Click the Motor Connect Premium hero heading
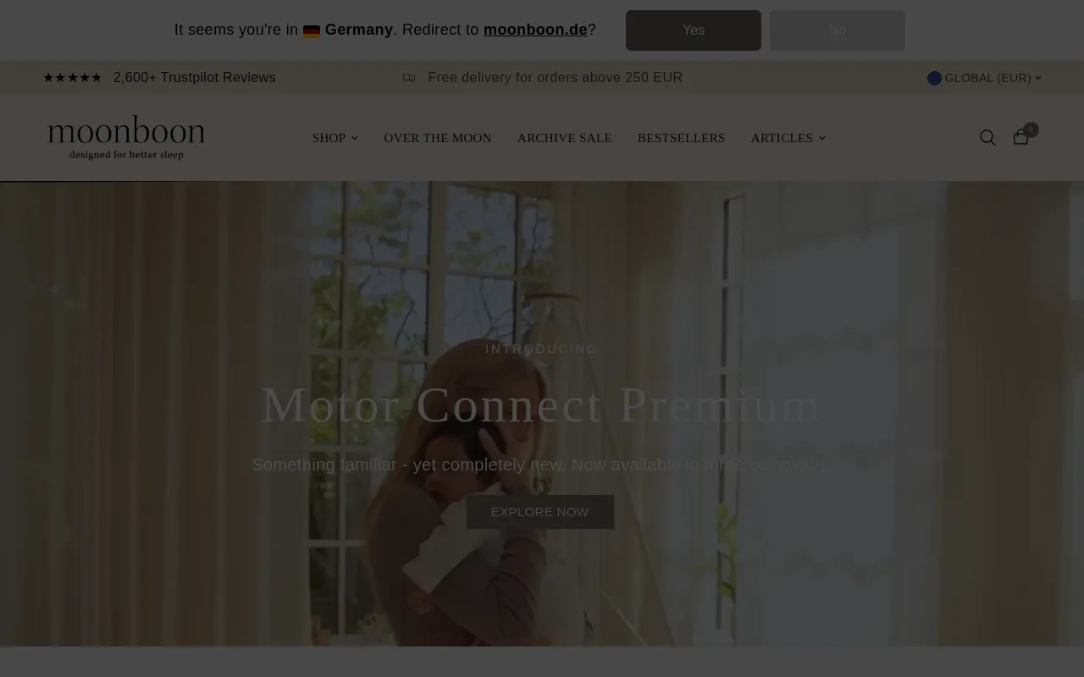This screenshot has width=1084, height=677. coord(541,405)
